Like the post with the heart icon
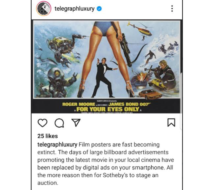Viewport: 208px width, 190px height. (x=43, y=123)
